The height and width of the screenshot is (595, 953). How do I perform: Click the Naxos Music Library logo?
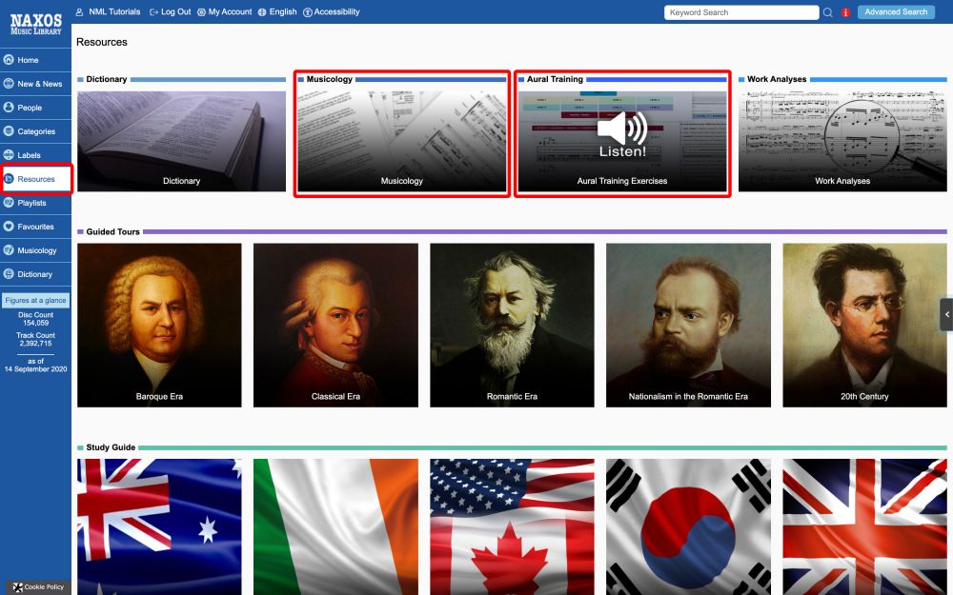click(36, 24)
